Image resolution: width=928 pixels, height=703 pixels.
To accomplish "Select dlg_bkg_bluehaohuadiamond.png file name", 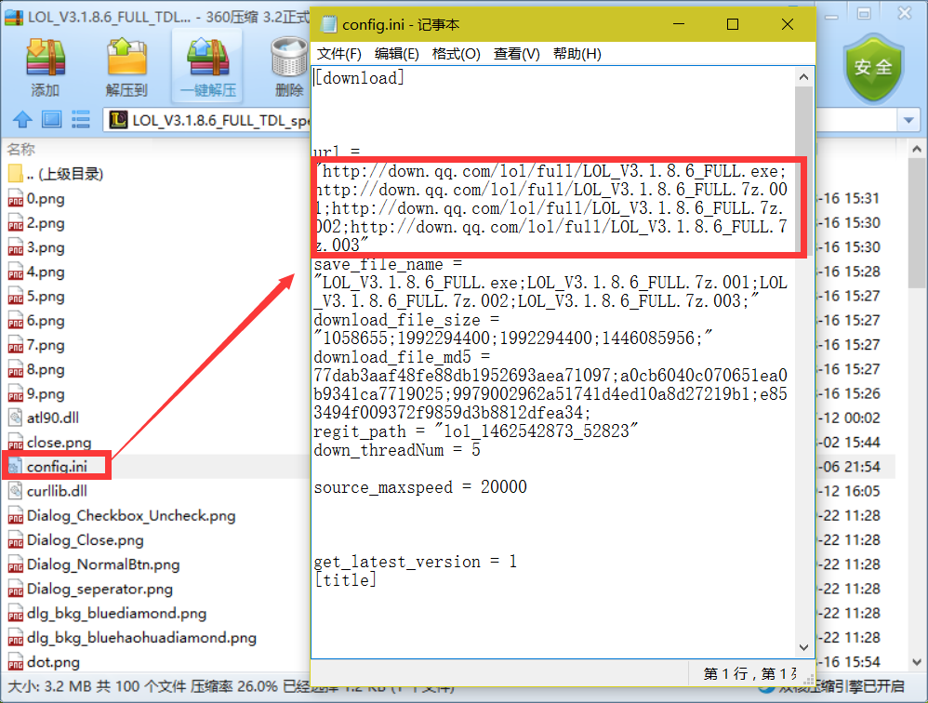I will 141,638.
